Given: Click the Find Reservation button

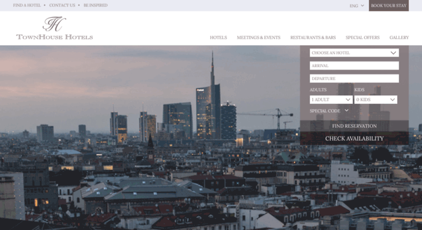Looking at the screenshot, I should tap(354, 126).
